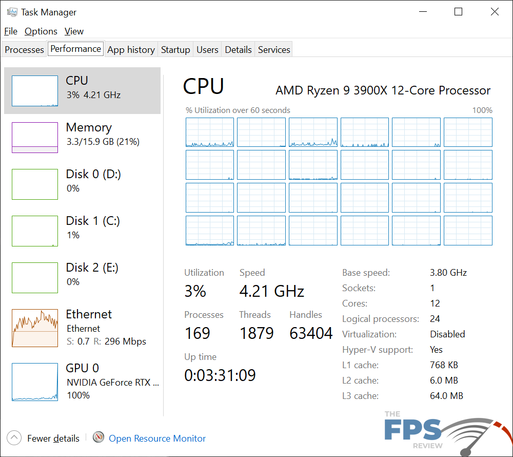Click the NVIDIA GeForce RTX GPU label
The image size is (513, 457).
tap(112, 383)
